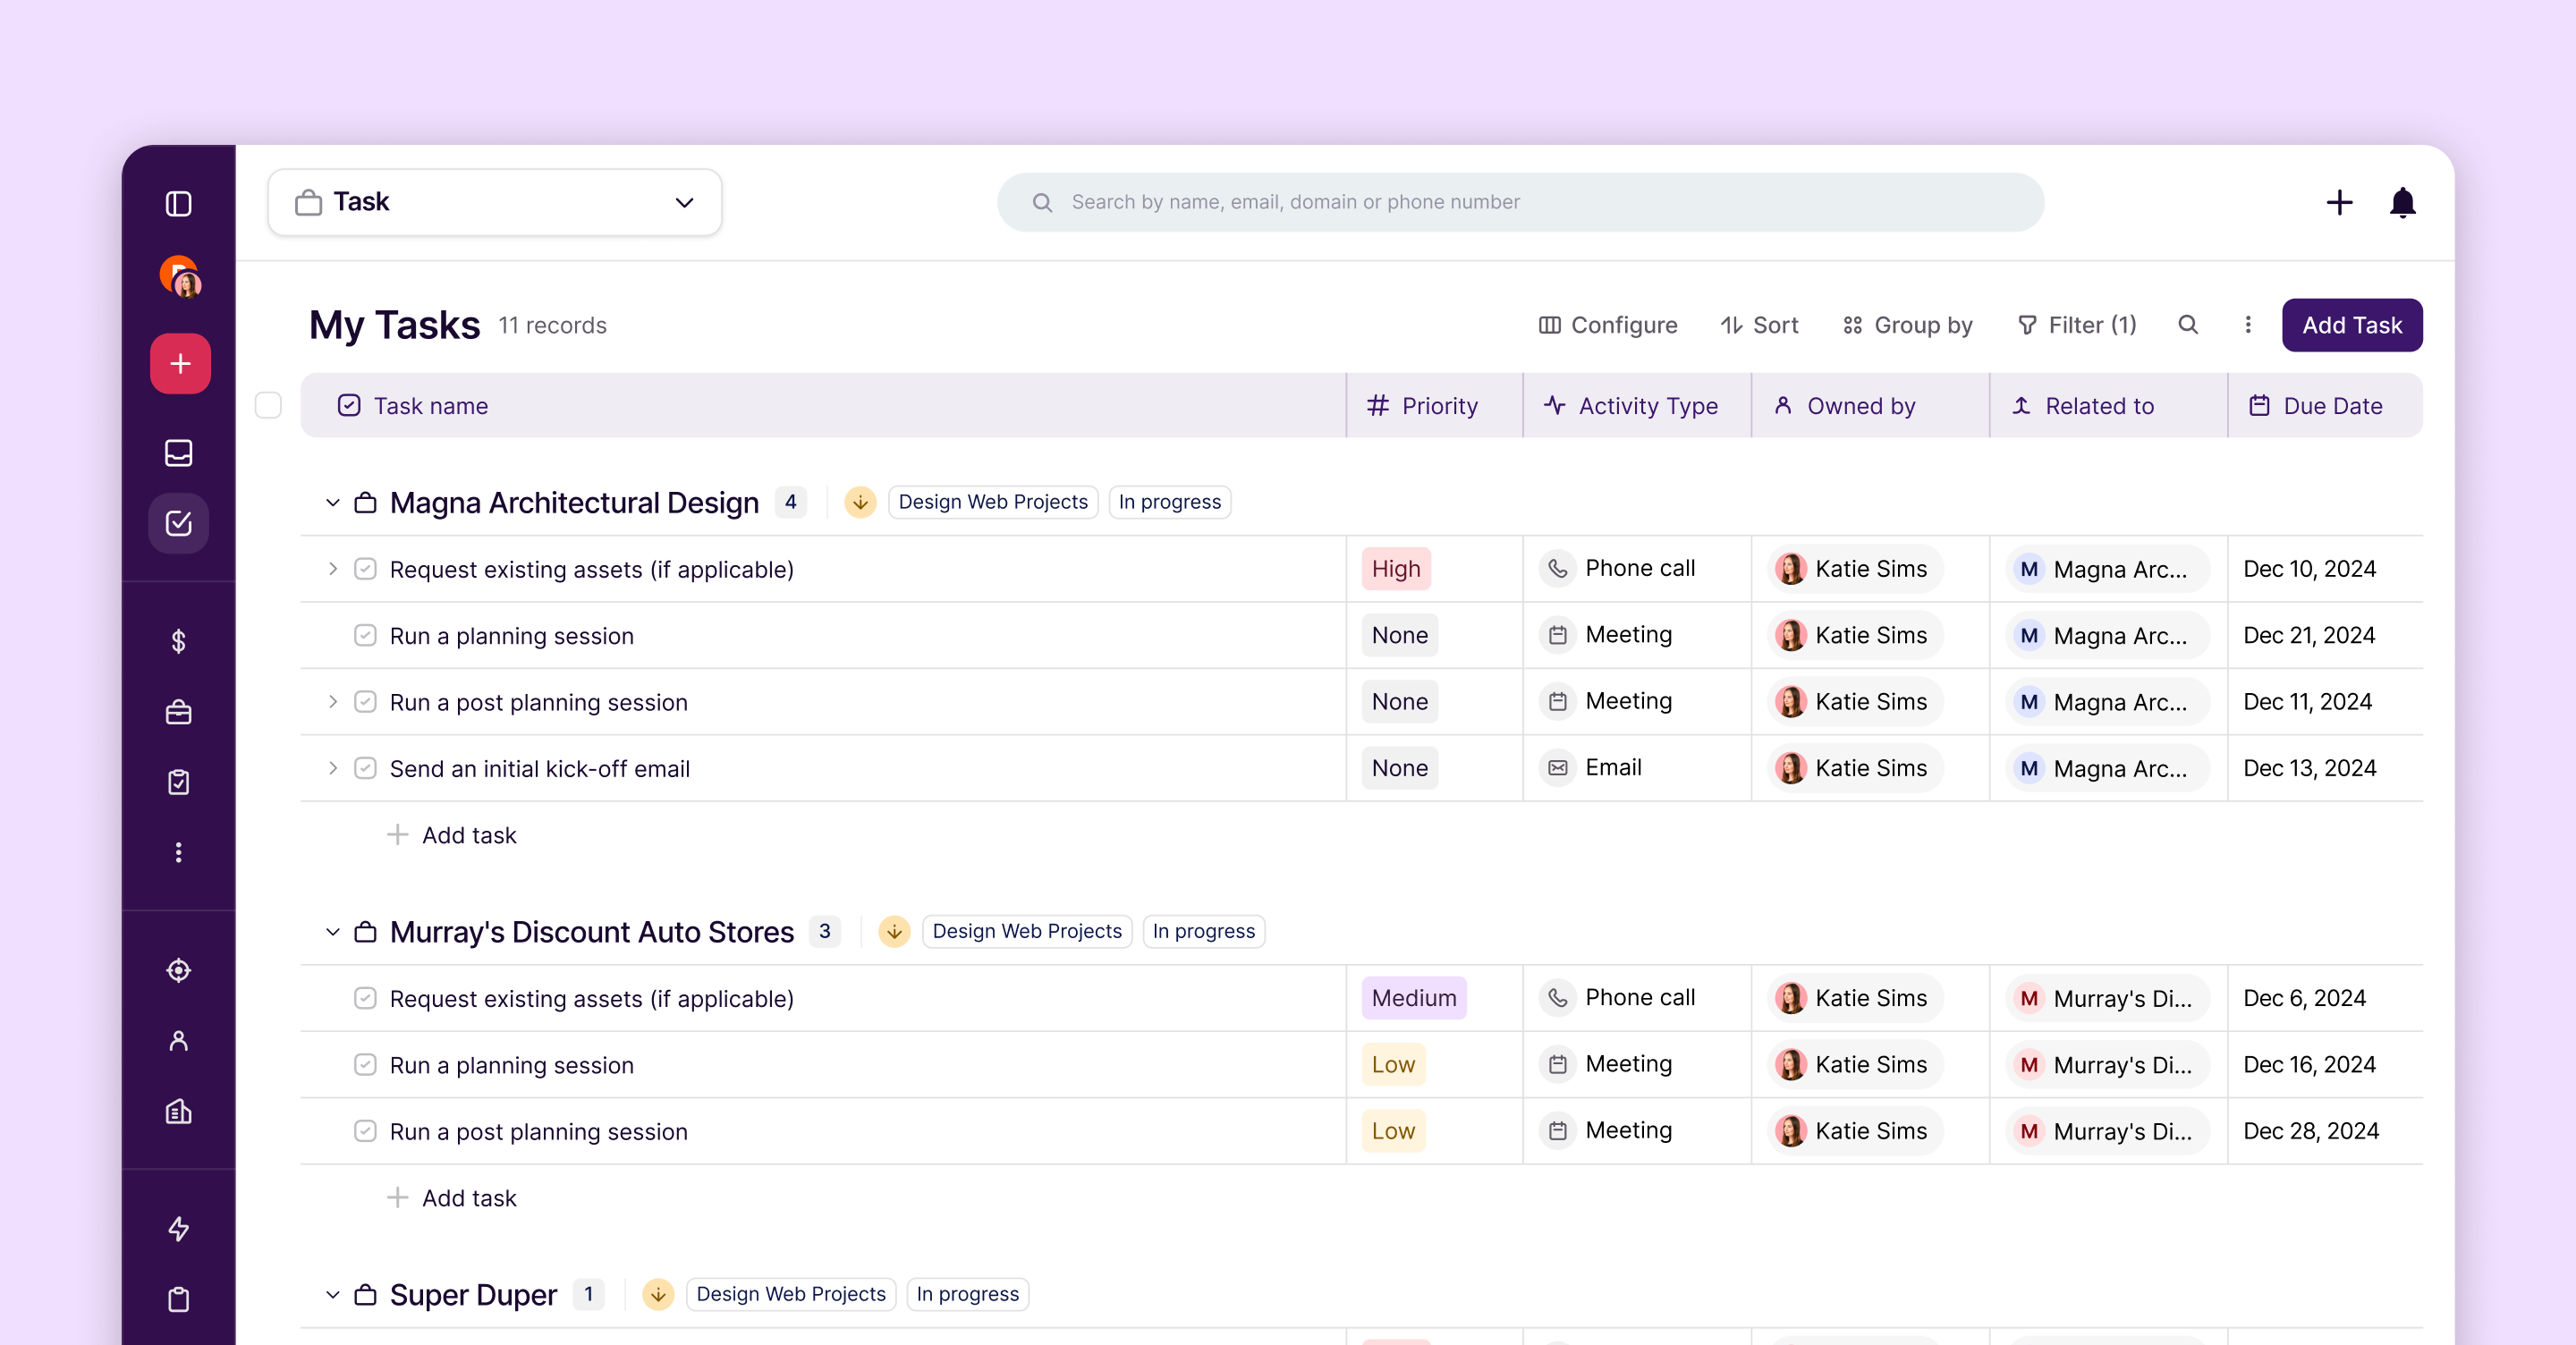Click the Add Task button
Screen dimensions: 2576x1345
[x=2352, y=325]
